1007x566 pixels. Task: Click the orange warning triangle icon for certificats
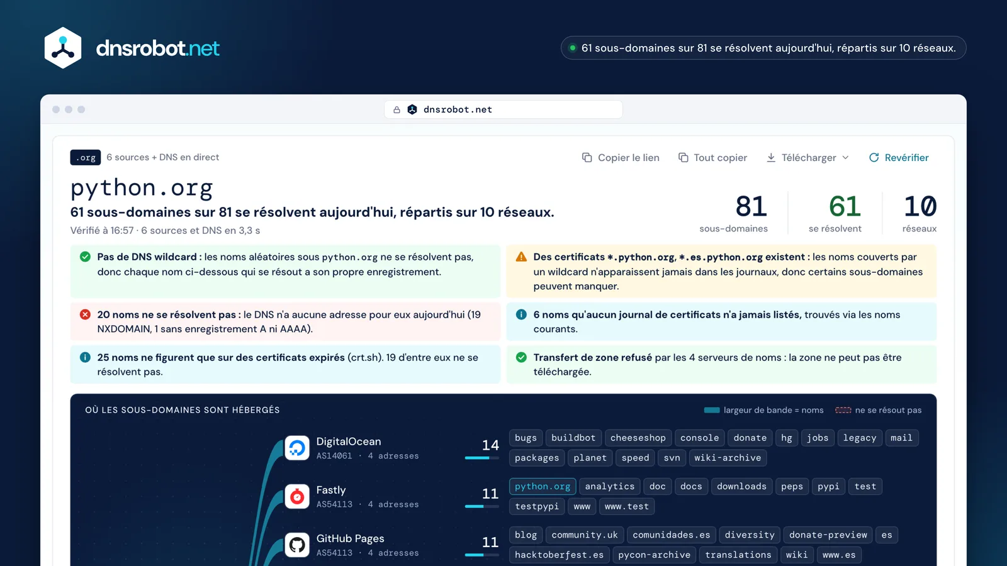(x=521, y=257)
